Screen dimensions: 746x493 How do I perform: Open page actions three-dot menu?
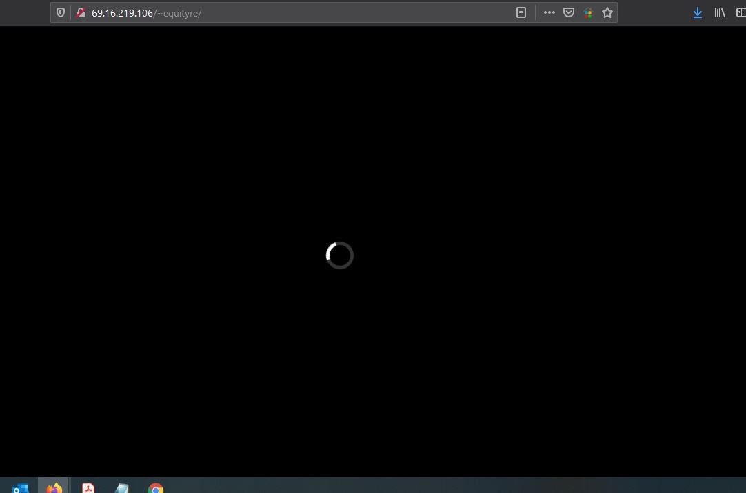[x=549, y=13]
